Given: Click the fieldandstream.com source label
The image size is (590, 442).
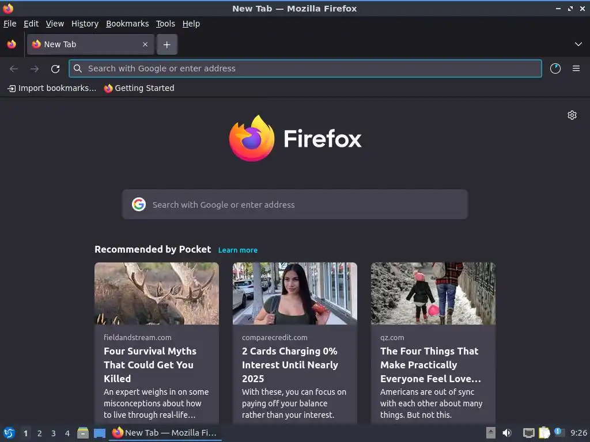Looking at the screenshot, I should (138, 337).
